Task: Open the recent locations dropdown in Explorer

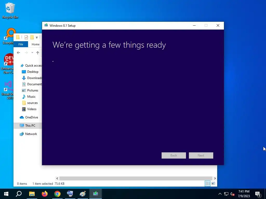Action: click(x=32, y=53)
